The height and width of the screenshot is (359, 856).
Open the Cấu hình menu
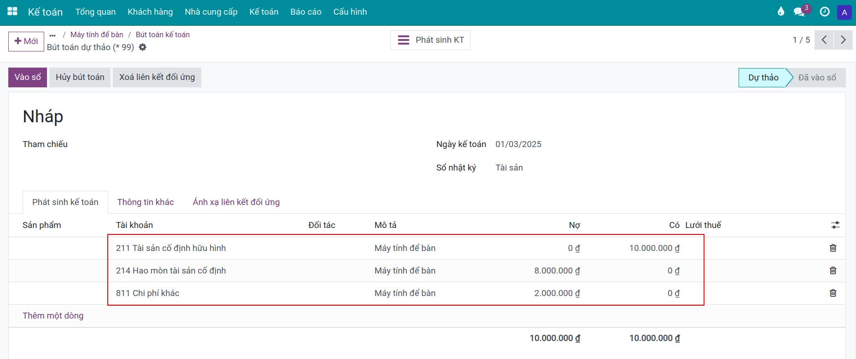[350, 12]
